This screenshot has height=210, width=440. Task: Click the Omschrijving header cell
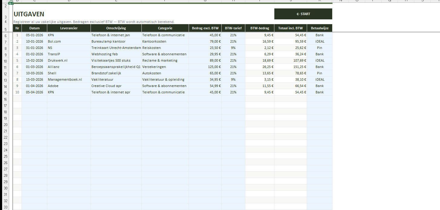click(x=116, y=28)
